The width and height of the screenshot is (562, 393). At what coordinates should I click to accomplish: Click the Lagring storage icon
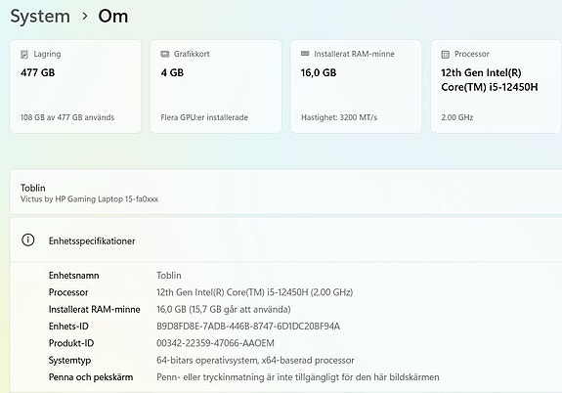click(24, 54)
